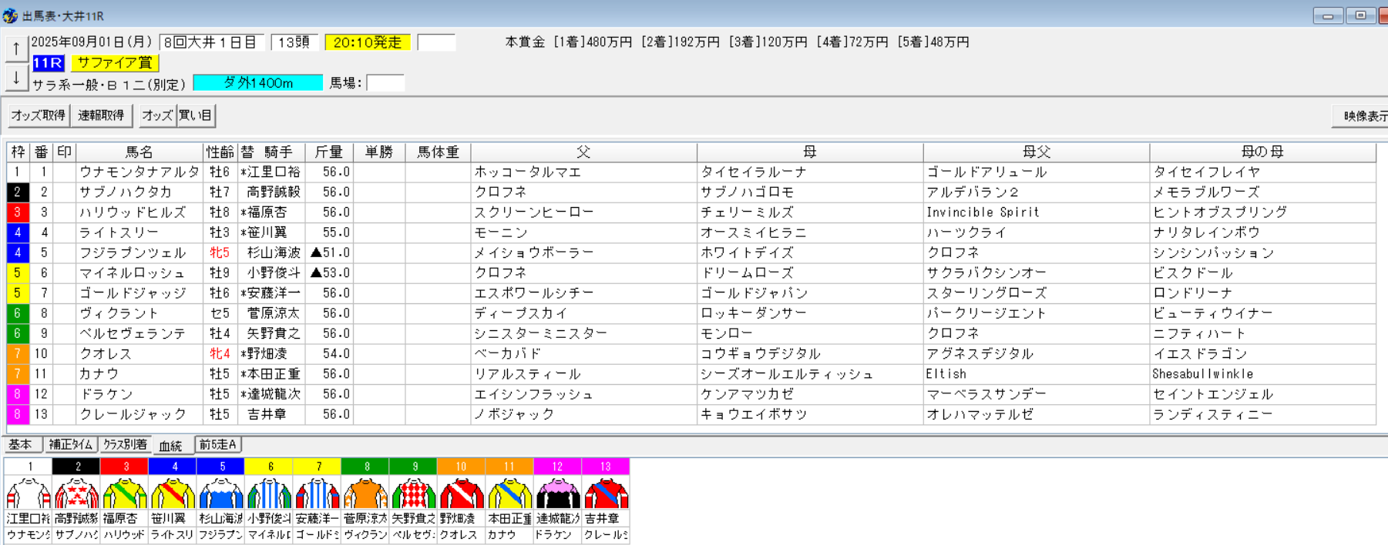Click the オッズ取得 button

pos(39,115)
